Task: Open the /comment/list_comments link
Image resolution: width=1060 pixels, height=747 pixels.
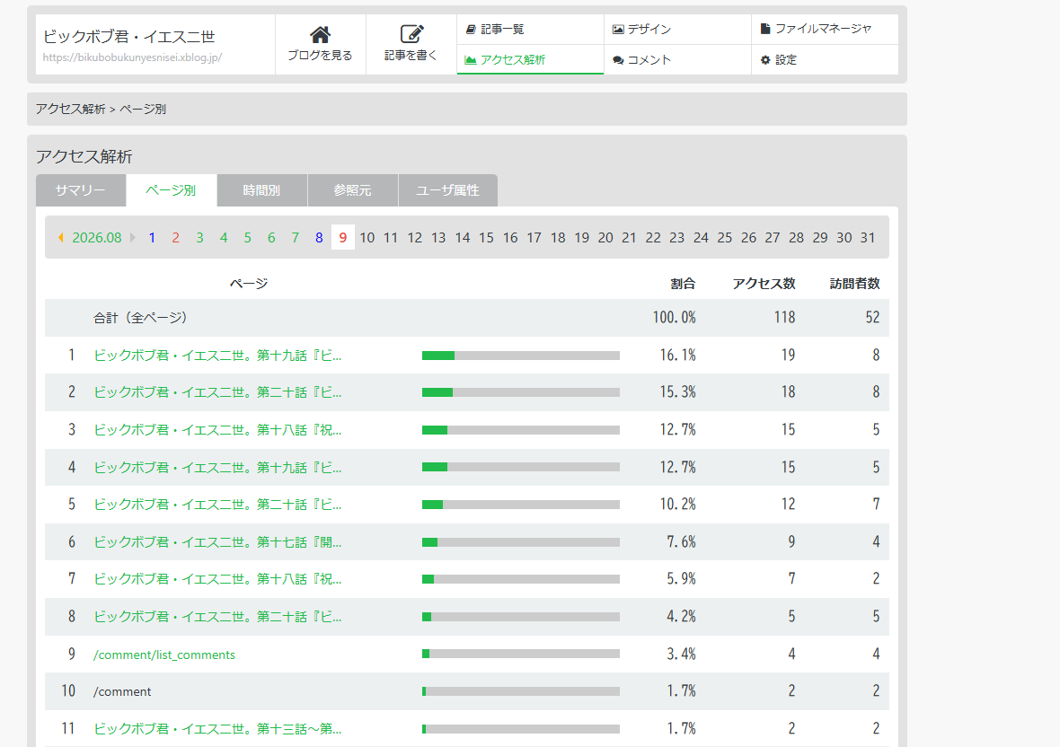Action: pyautogui.click(x=164, y=655)
